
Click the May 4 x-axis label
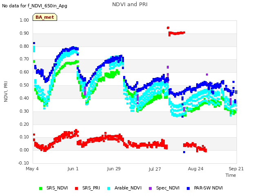coord(32,169)
